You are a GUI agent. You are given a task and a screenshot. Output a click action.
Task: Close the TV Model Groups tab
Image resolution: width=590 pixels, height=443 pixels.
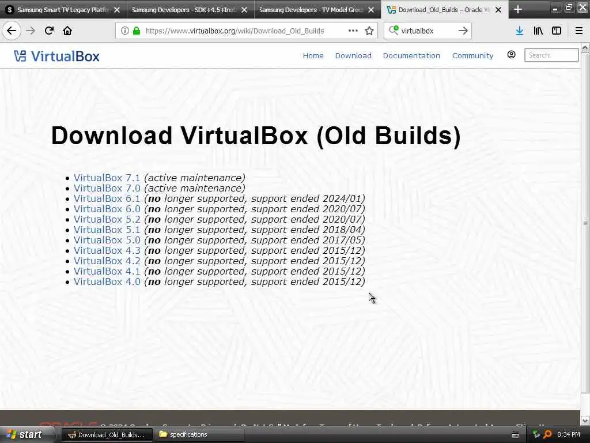(371, 10)
